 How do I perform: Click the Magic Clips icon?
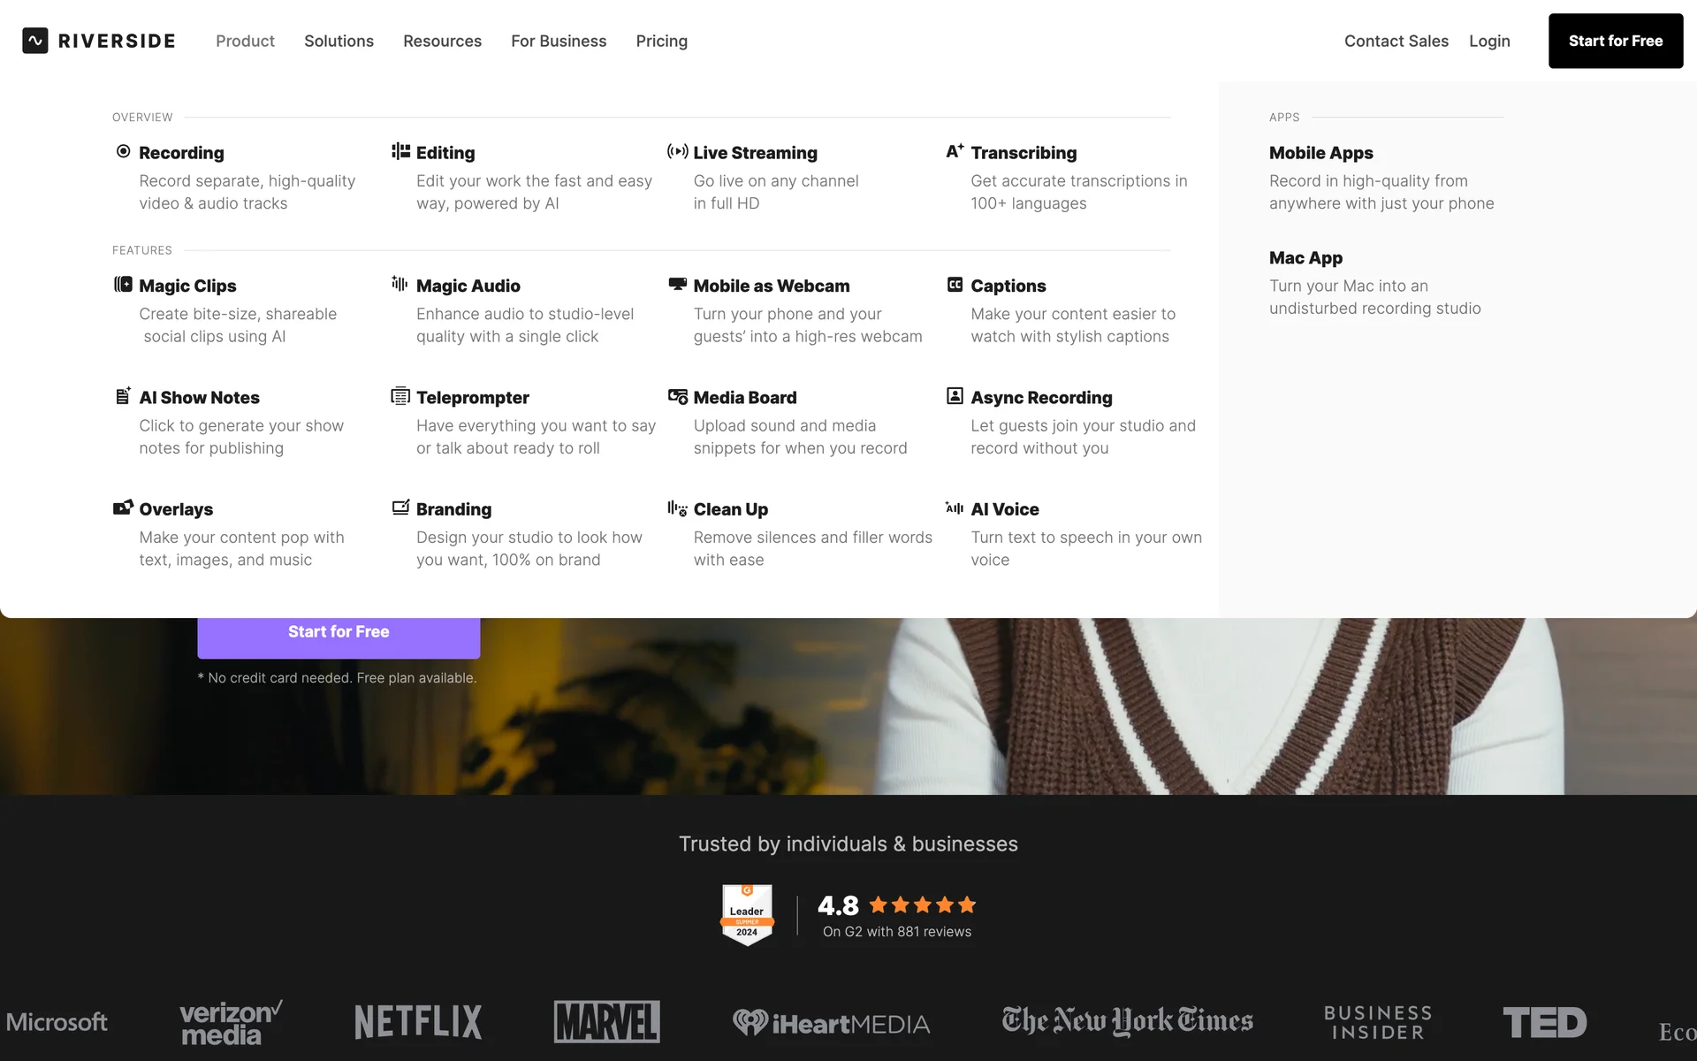pos(123,285)
